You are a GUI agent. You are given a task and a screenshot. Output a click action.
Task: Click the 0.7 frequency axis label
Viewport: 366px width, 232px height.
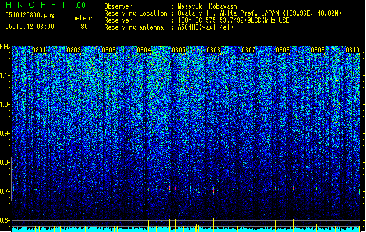coord(5,191)
